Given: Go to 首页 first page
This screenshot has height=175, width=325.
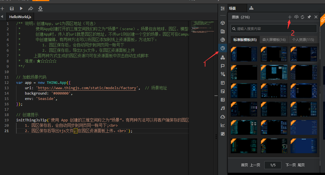Looking at the screenshot, I should pyautogui.click(x=245, y=165).
